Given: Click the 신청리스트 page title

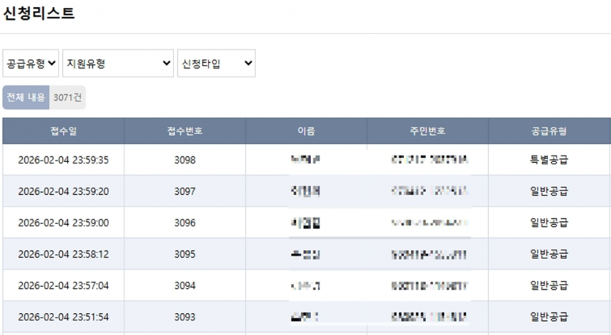Looking at the screenshot, I should click(x=39, y=13).
